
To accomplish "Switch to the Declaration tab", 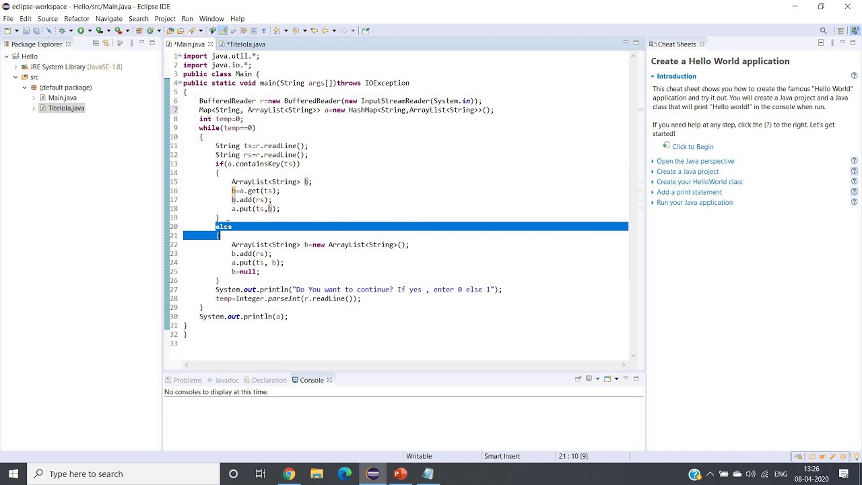I will tap(265, 380).
